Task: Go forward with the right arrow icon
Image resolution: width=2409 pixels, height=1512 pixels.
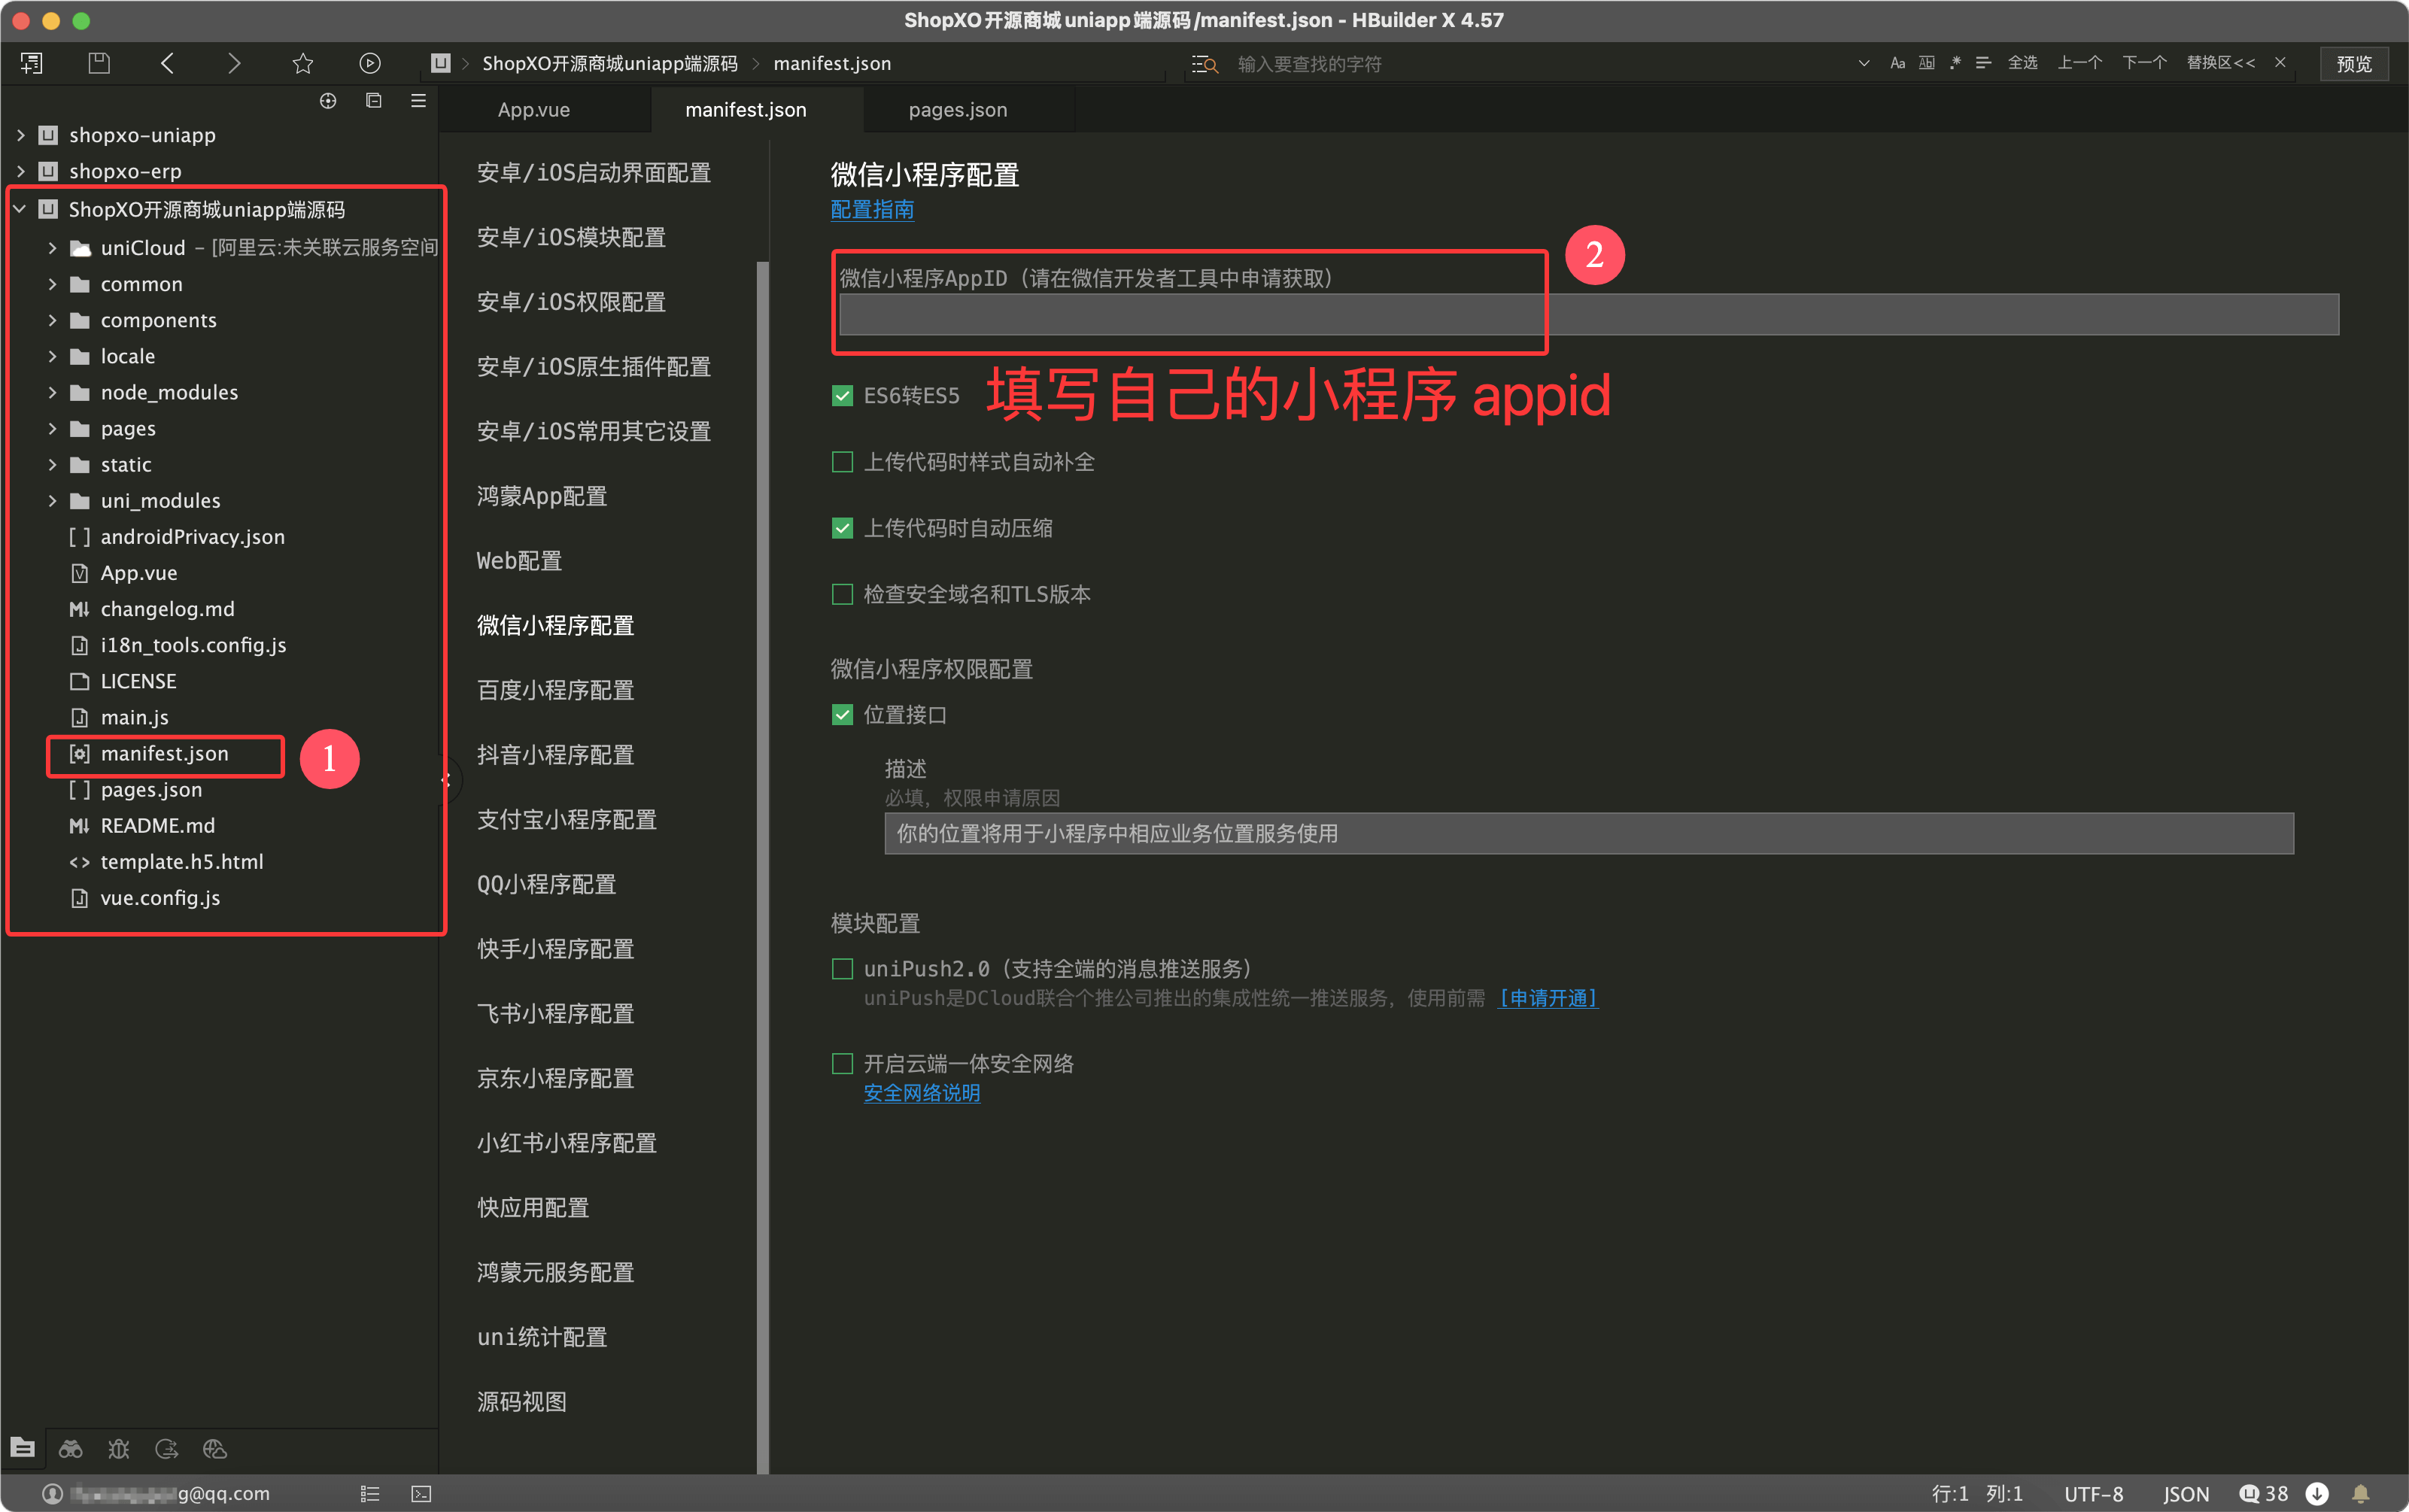Action: click(234, 64)
